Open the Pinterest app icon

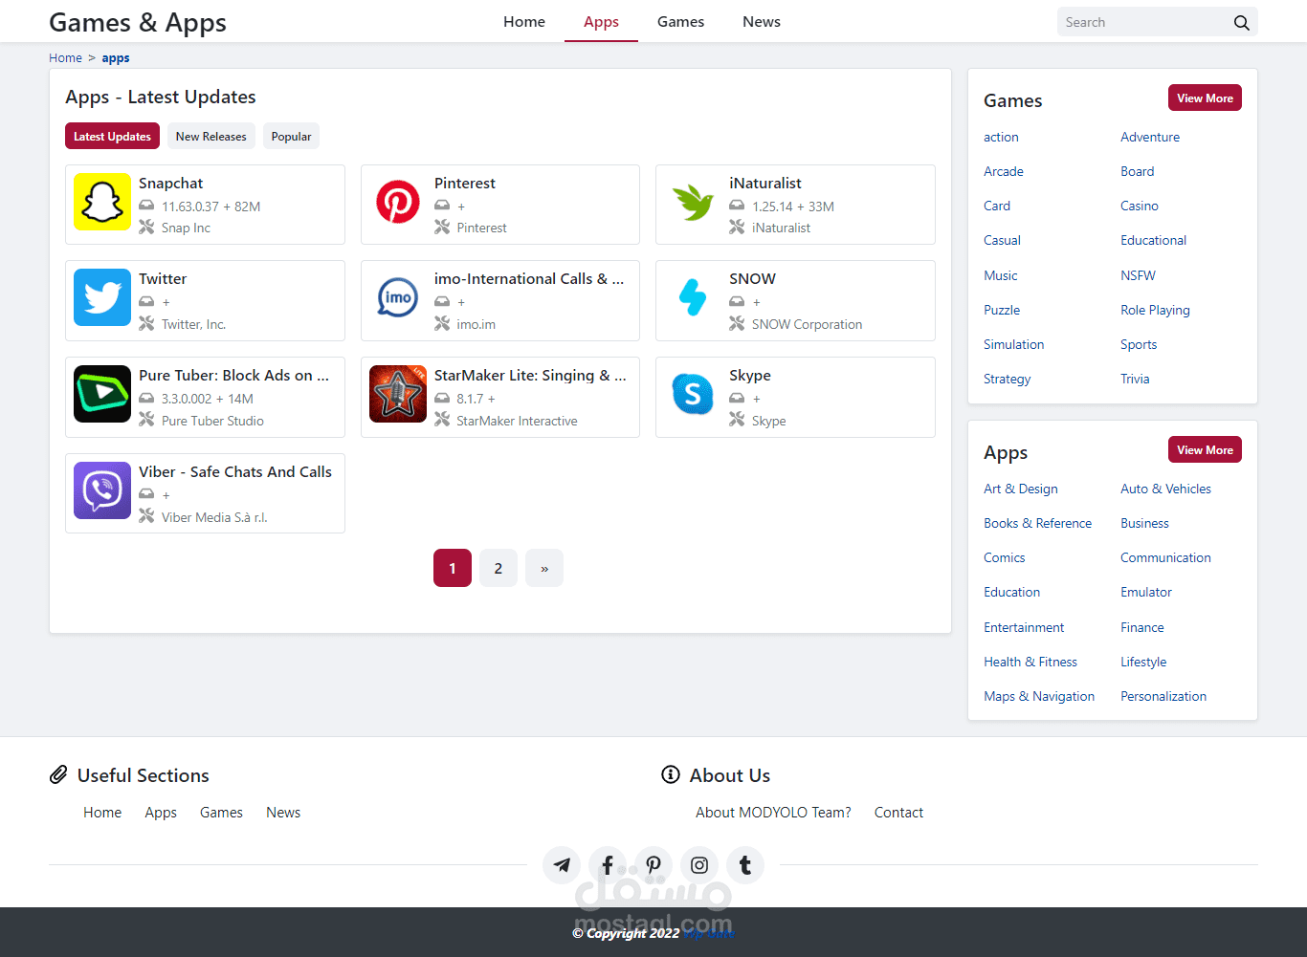[x=398, y=202]
